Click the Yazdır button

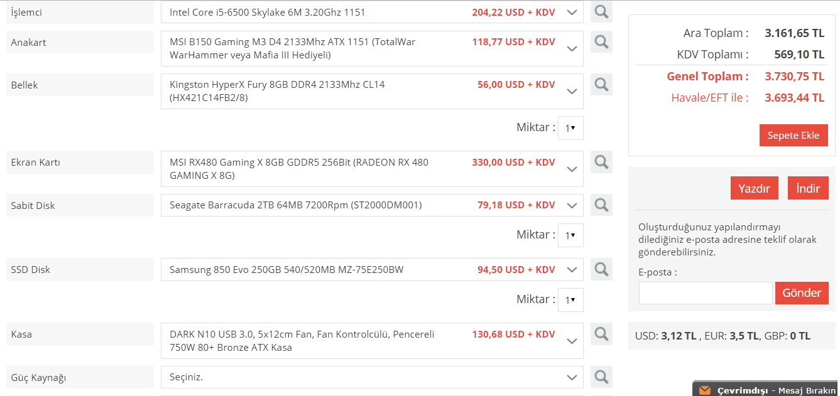pyautogui.click(x=755, y=188)
